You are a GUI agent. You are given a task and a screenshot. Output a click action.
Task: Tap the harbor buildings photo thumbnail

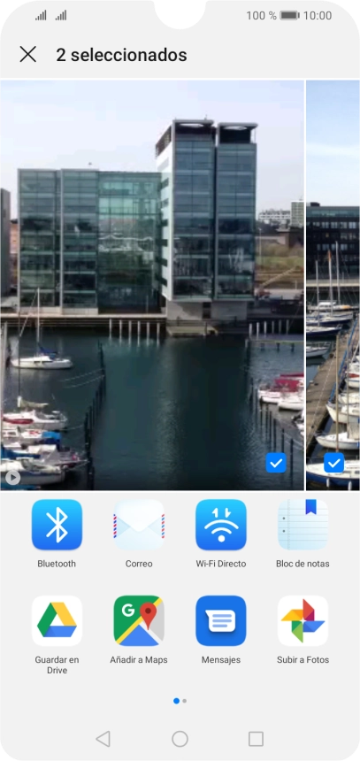pyautogui.click(x=152, y=285)
